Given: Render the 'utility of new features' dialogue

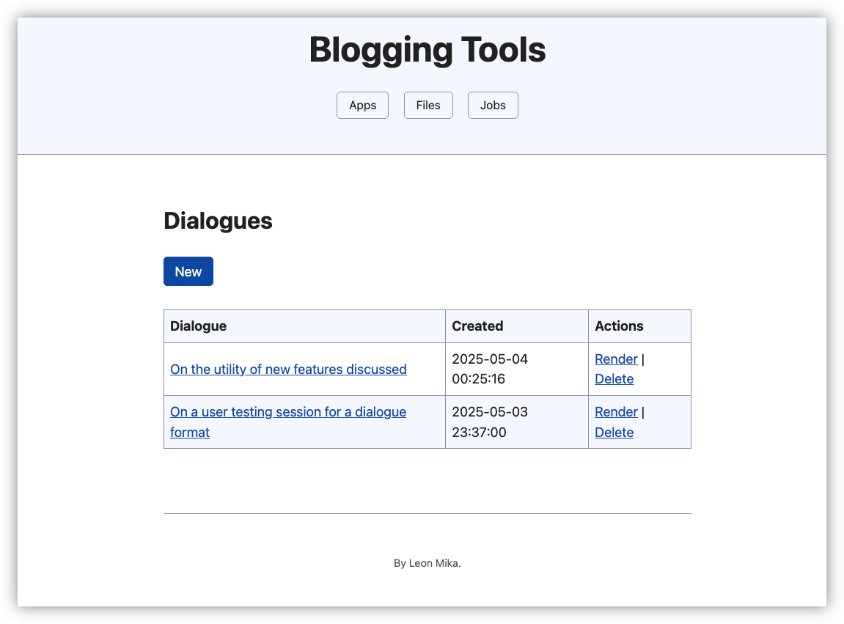Looking at the screenshot, I should [x=616, y=359].
